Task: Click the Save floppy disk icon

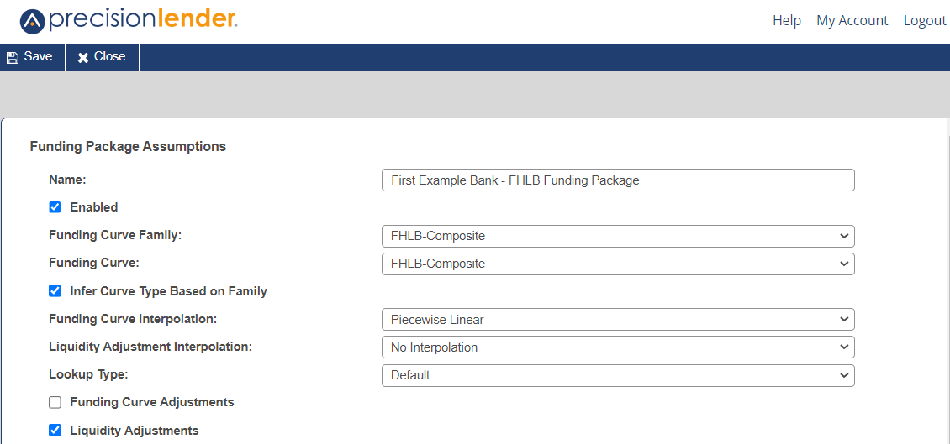Action: coord(12,57)
